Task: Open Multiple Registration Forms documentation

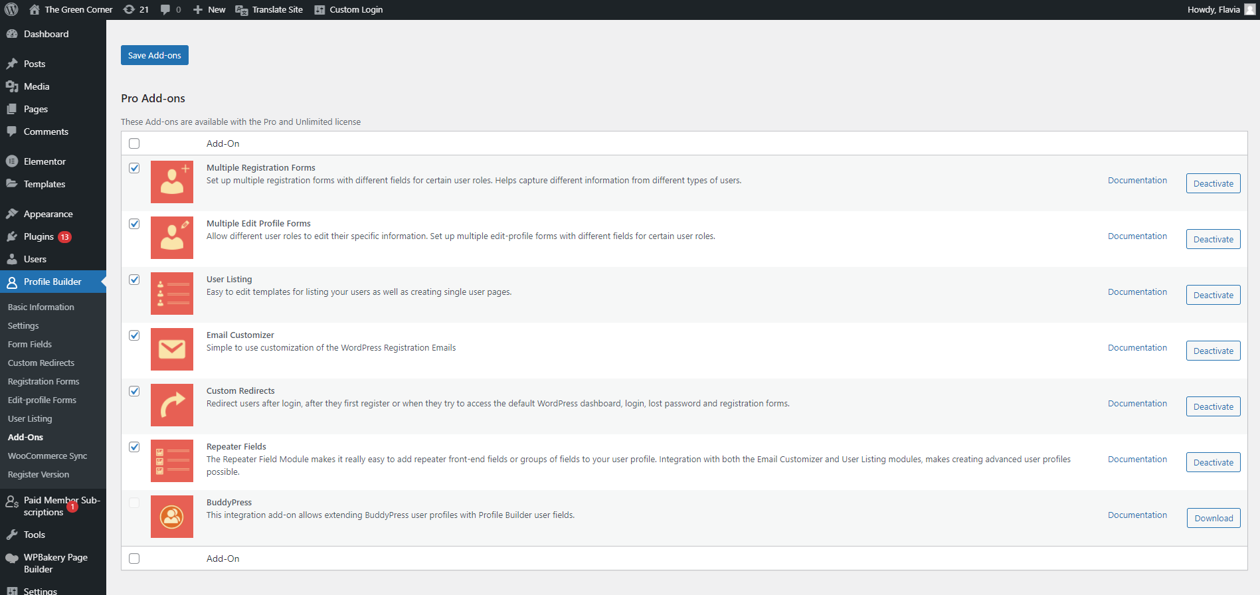Action: coord(1137,181)
